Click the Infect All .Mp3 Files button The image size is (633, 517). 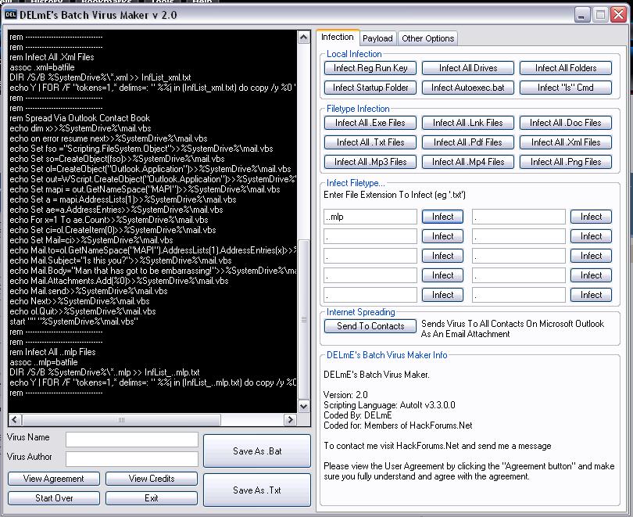click(370, 162)
